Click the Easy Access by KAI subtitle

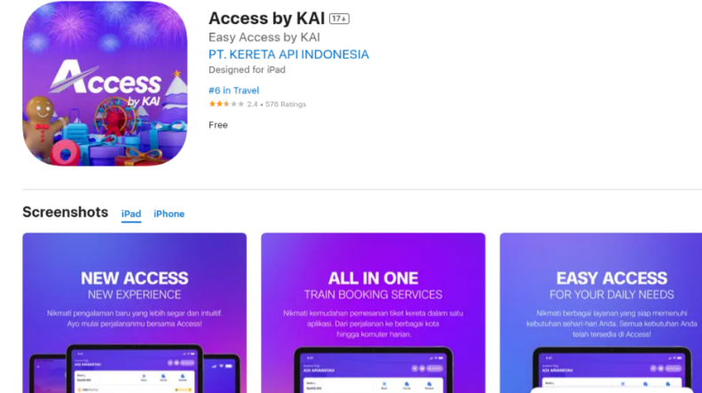[x=264, y=37]
